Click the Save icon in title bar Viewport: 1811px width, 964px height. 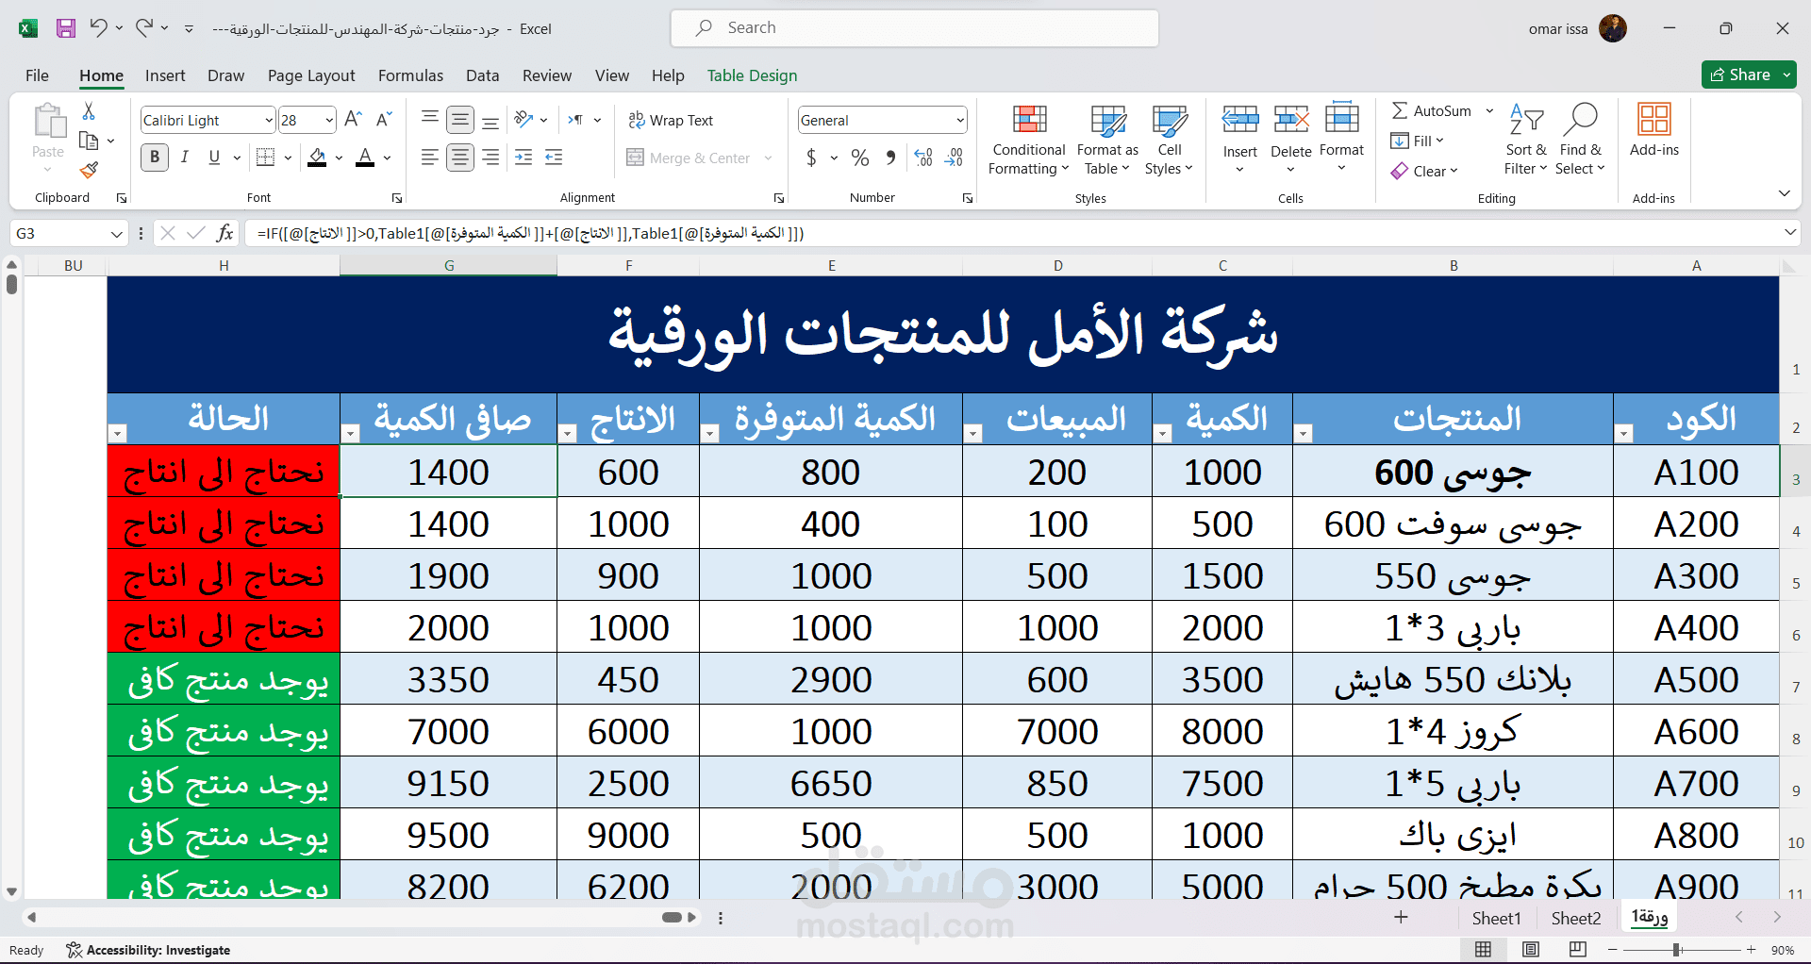click(65, 28)
